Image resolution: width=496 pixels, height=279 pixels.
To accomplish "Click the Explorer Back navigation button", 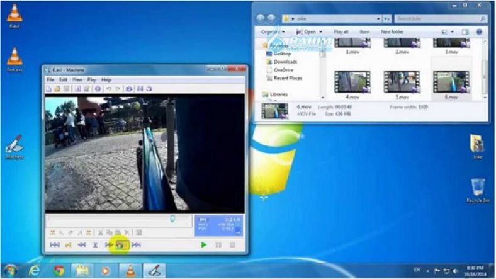I will click(261, 18).
